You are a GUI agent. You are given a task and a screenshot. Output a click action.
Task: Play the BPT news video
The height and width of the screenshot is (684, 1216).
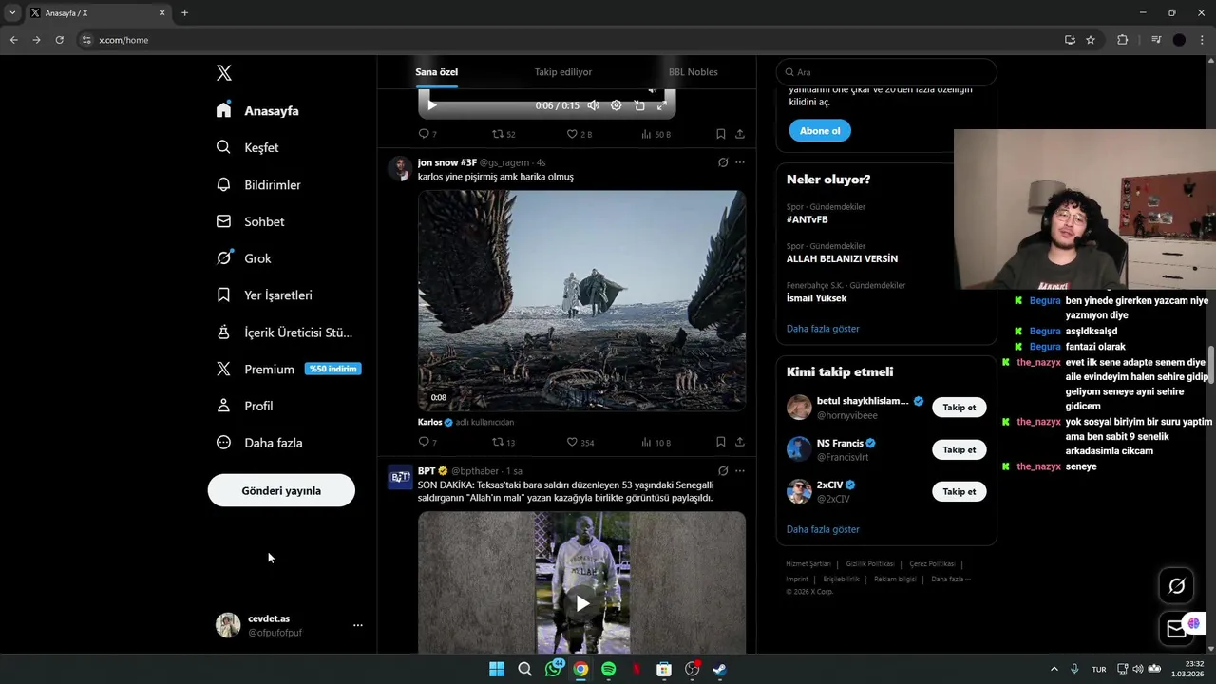pos(582,603)
